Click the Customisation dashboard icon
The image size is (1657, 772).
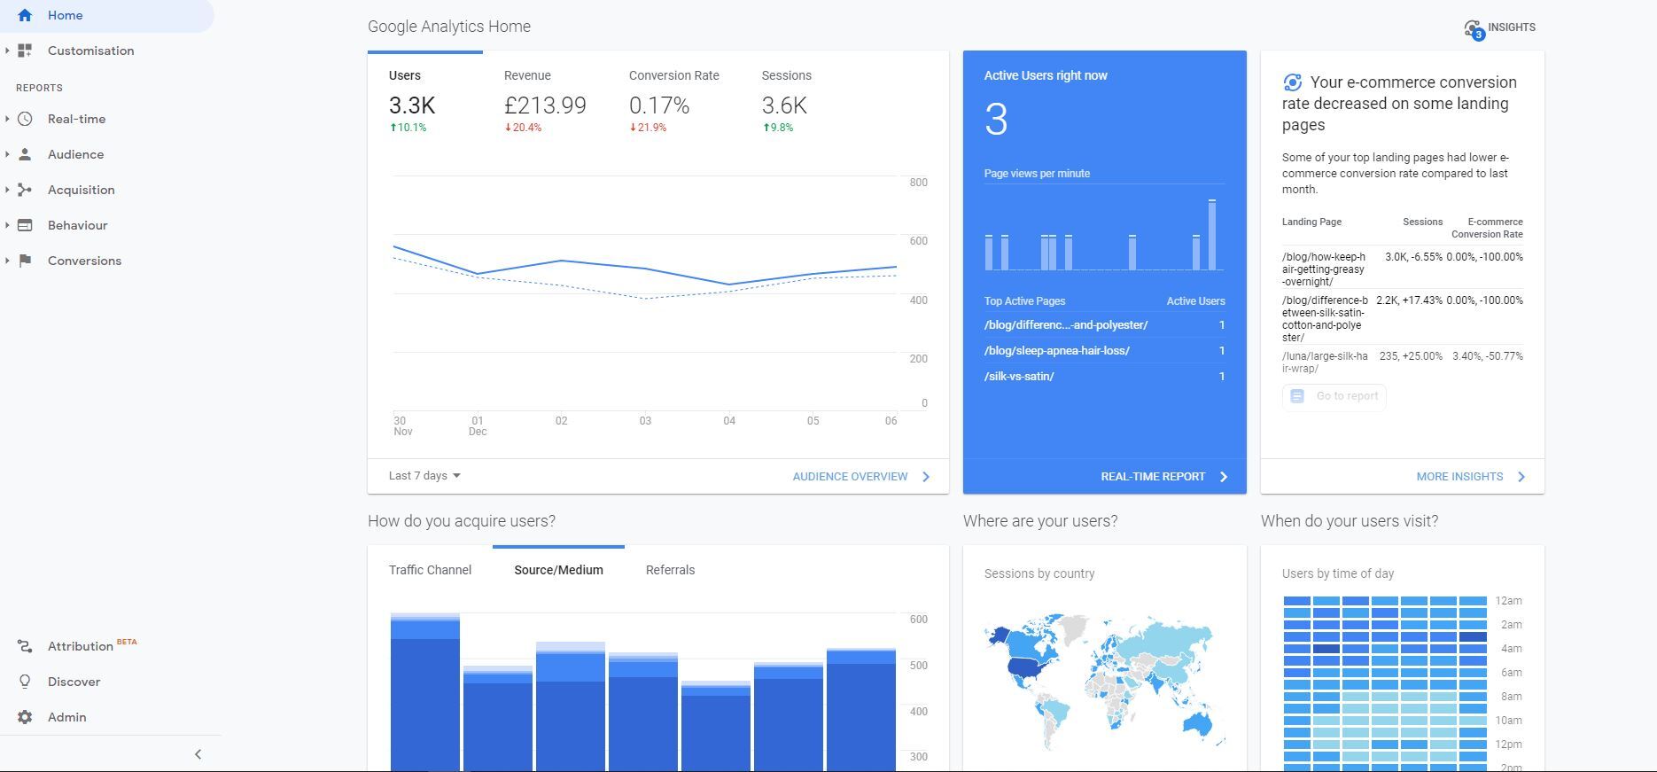tap(25, 51)
